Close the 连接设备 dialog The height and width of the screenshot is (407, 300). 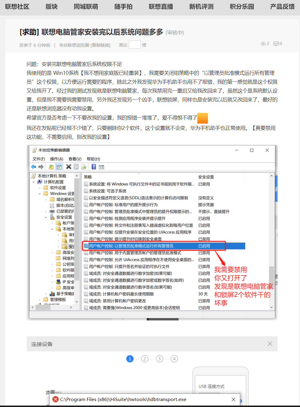pos(270,344)
